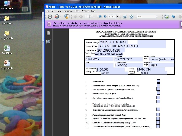Viewport: 182px width, 136px height.
Task: Click the zoom percentage field
Action: coord(112,17)
